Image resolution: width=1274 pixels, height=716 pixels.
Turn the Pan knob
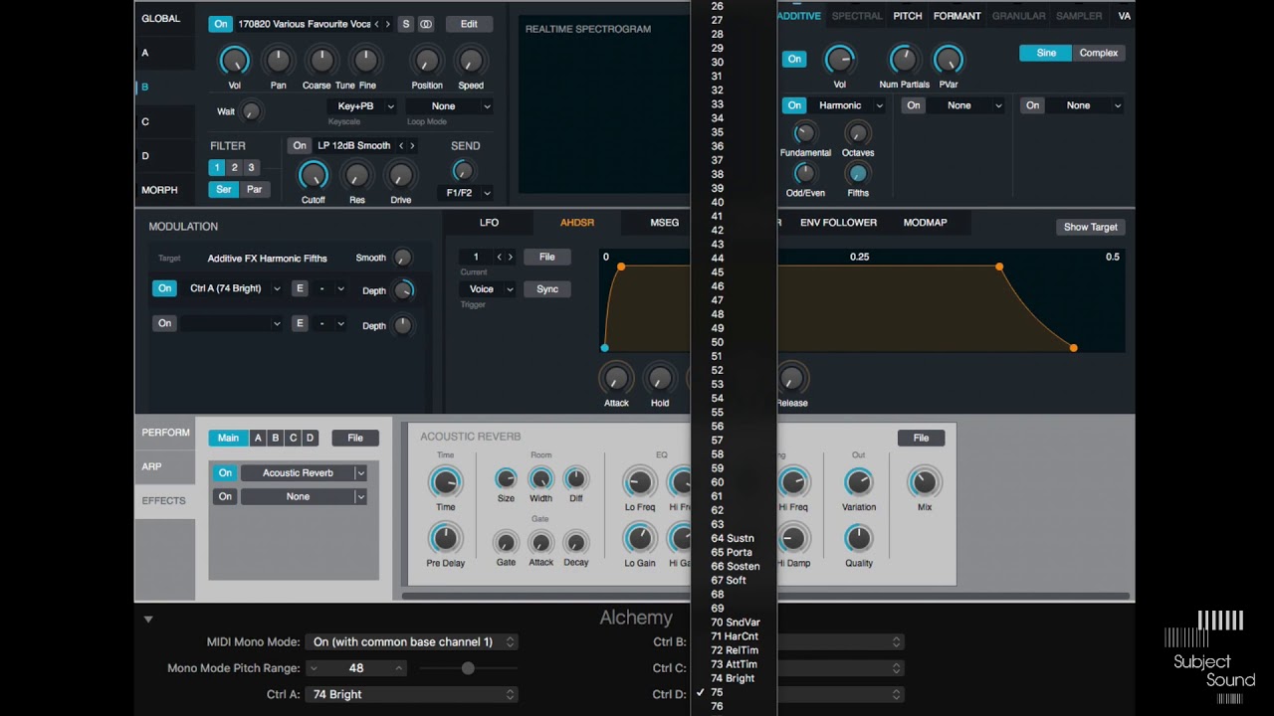point(278,61)
